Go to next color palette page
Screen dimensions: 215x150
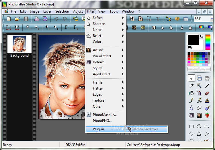pyautogui.click(x=205, y=69)
